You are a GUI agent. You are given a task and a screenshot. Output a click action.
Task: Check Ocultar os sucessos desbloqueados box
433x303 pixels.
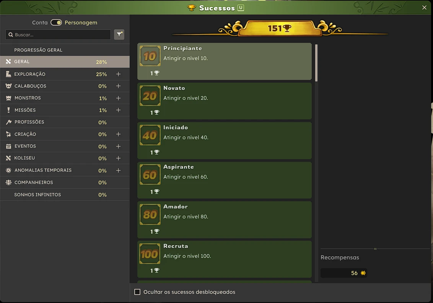137,292
